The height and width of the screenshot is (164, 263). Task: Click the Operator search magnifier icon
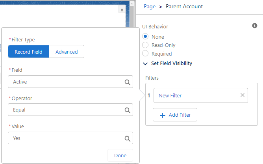pos(127,110)
